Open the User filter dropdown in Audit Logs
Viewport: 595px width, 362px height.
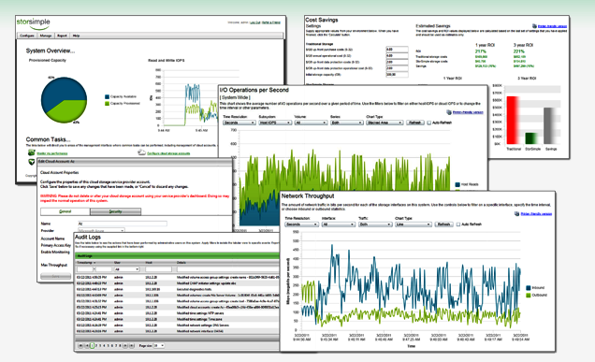pyautogui.click(x=126, y=269)
